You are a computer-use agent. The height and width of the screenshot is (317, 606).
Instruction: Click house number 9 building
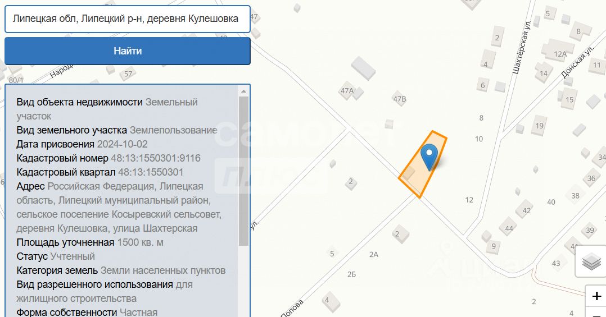[x=493, y=246]
